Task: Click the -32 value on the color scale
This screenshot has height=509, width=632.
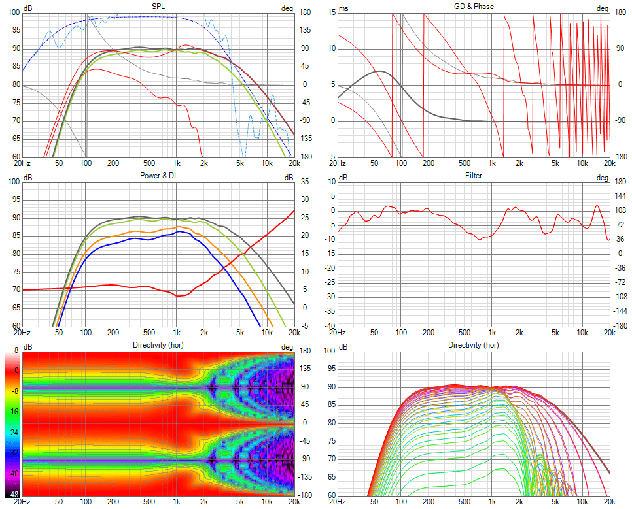Action: pos(13,453)
